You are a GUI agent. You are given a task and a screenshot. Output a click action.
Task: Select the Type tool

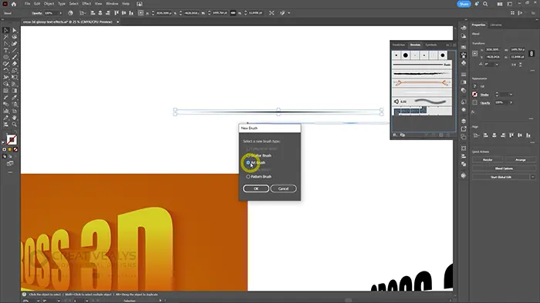pos(6,51)
